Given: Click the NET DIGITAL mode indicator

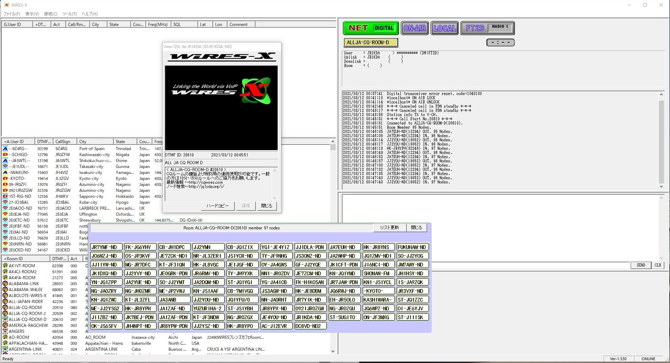Looking at the screenshot, I should click(x=370, y=28).
